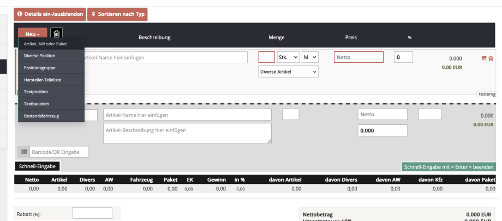Image resolution: width=502 pixels, height=221 pixels.
Task: Open the M selector dropdown
Action: 309,57
